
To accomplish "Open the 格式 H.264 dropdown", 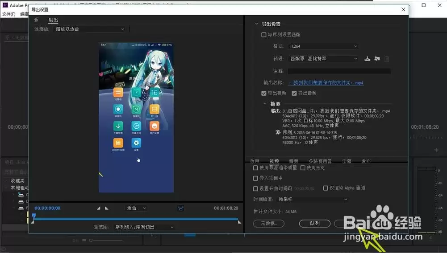I will point(323,46).
